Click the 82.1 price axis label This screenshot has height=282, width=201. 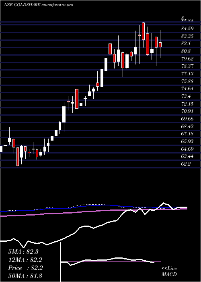coord(186,44)
